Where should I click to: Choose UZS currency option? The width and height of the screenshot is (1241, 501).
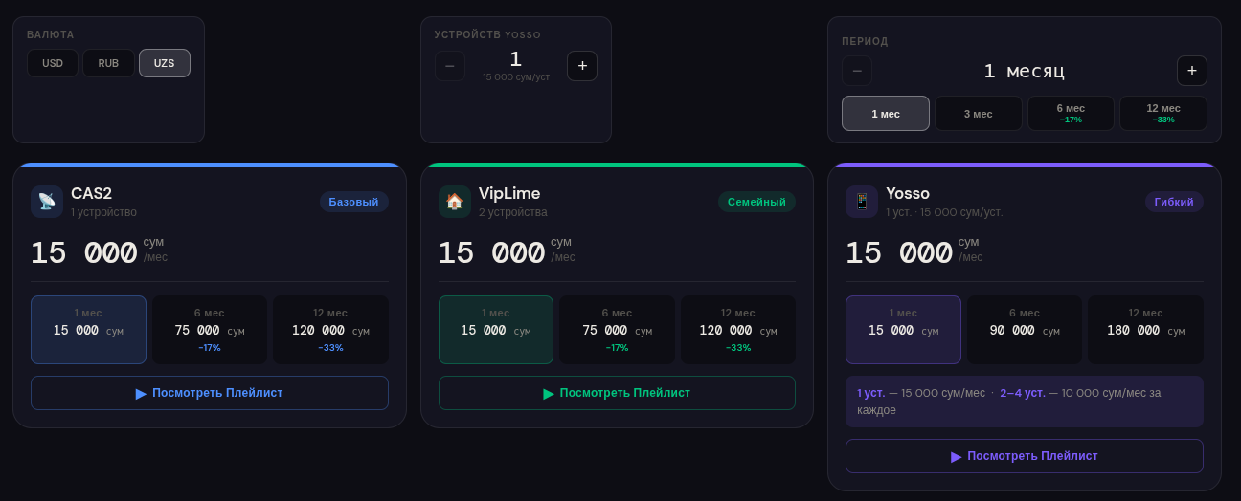[x=165, y=63]
